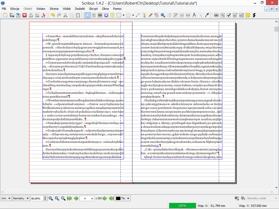This screenshot has height=209, width=279.
Task: Click the zoom out magnifier button
Action: pos(51,198)
